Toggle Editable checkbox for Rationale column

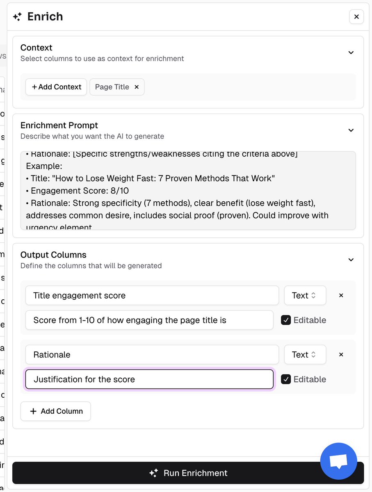(286, 379)
